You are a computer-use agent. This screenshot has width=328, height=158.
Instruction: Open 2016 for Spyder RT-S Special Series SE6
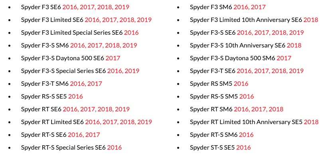[x=115, y=148]
